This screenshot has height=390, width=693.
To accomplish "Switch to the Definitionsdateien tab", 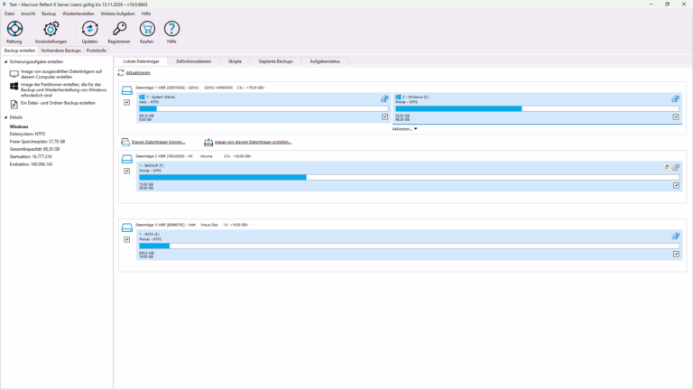I will tap(194, 61).
